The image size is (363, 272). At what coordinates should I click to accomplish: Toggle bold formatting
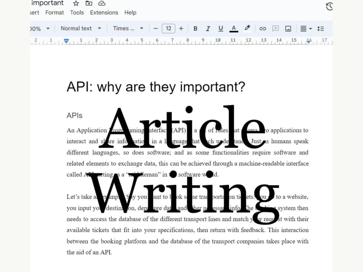[195, 29]
